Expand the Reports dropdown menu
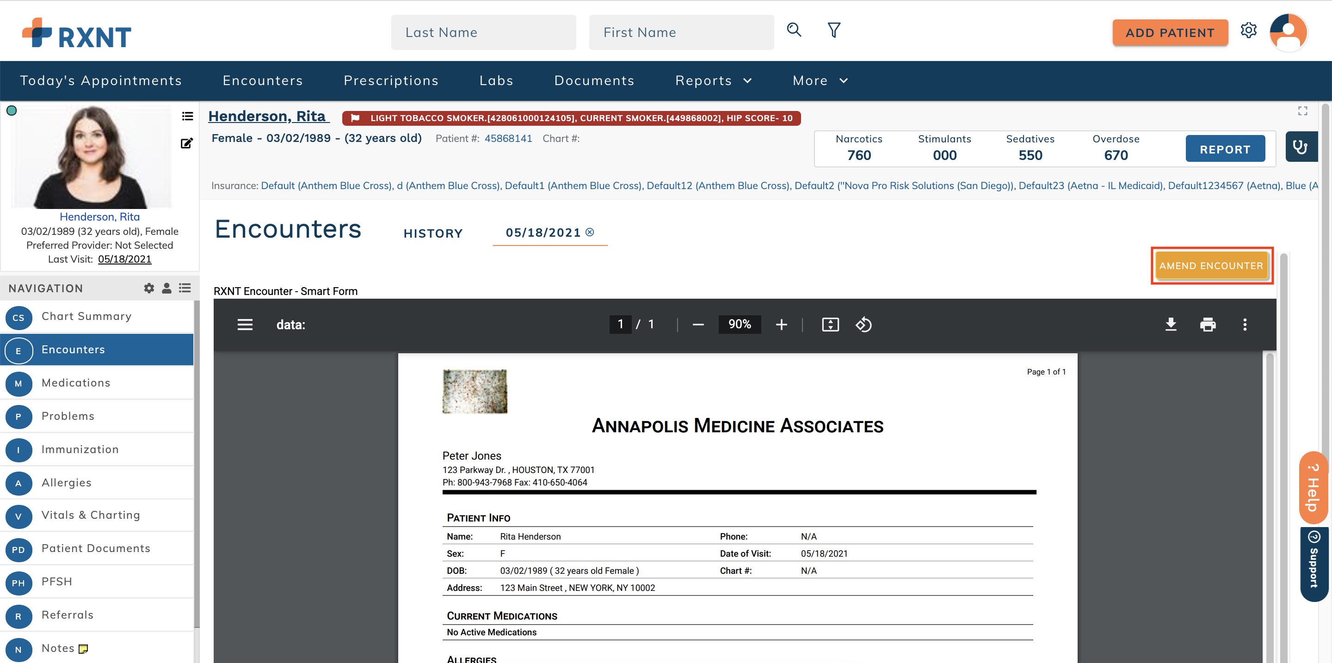Viewport: 1332px width, 663px height. tap(713, 80)
